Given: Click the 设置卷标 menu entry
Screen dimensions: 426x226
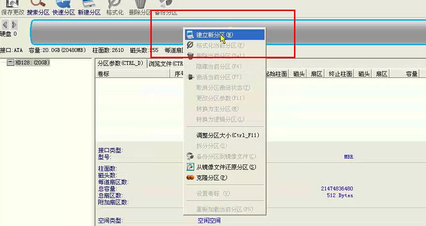Looking at the screenshot, I should (x=225, y=193).
